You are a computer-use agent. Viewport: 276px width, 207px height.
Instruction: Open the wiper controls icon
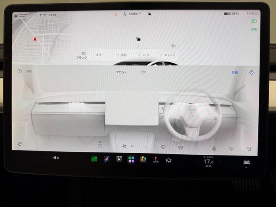[169, 160]
